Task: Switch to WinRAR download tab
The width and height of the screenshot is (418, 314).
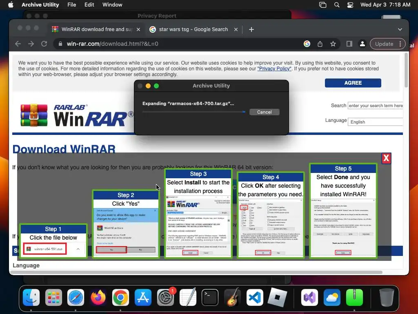Action: pos(97,29)
